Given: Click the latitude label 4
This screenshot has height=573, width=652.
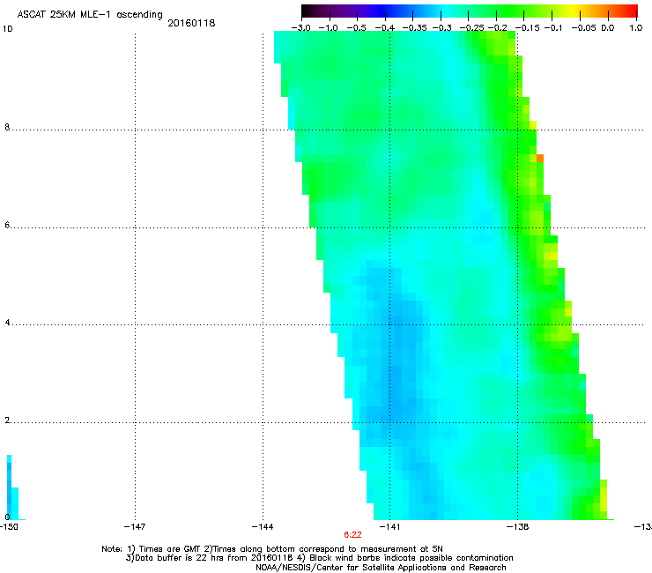Looking at the screenshot, I should point(7,323).
